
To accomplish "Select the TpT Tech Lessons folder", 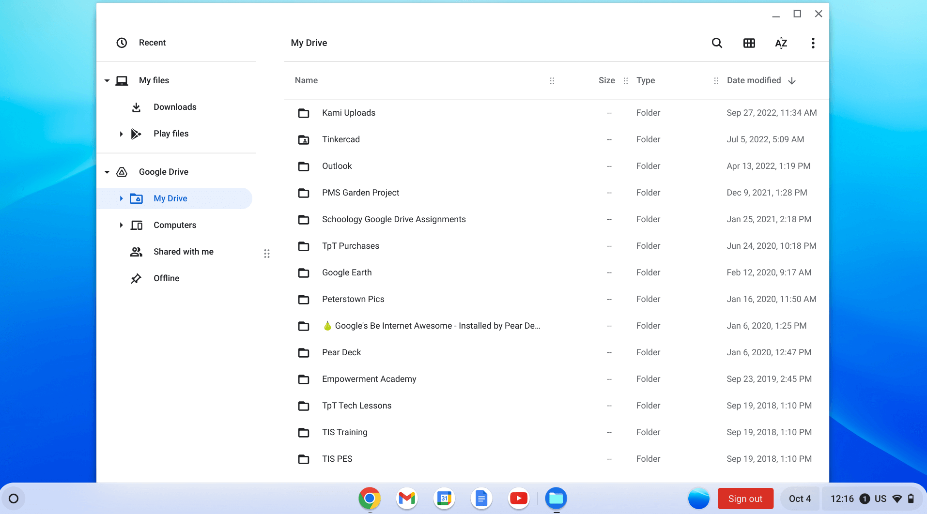I will [556, 406].
